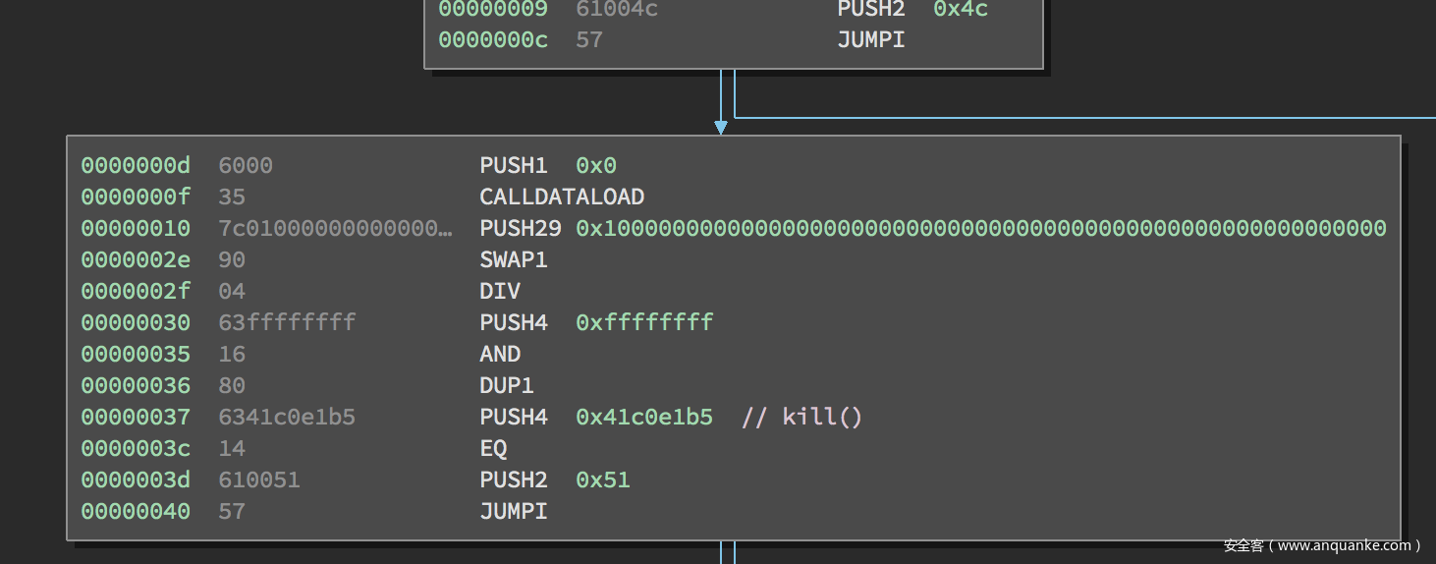
Task: Select the 0x41c0e1b5 function selector operand
Action: (643, 417)
